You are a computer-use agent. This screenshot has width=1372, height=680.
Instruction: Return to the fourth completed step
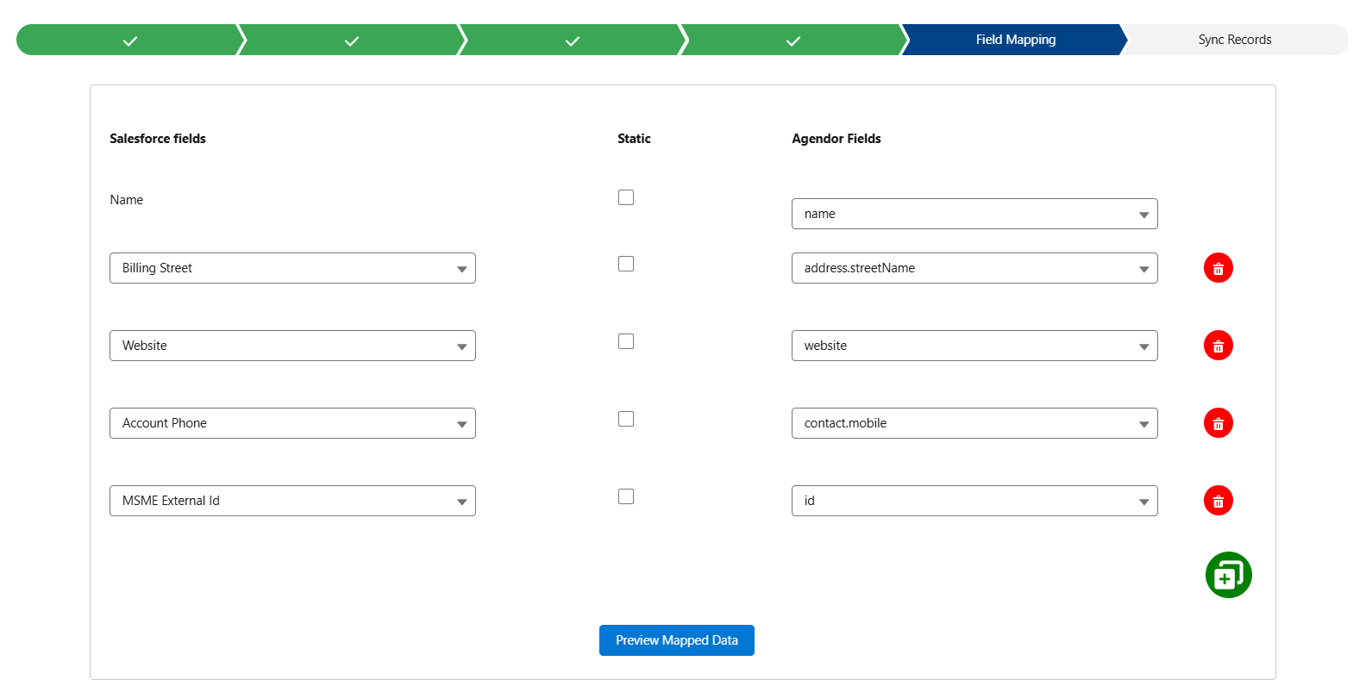point(793,41)
